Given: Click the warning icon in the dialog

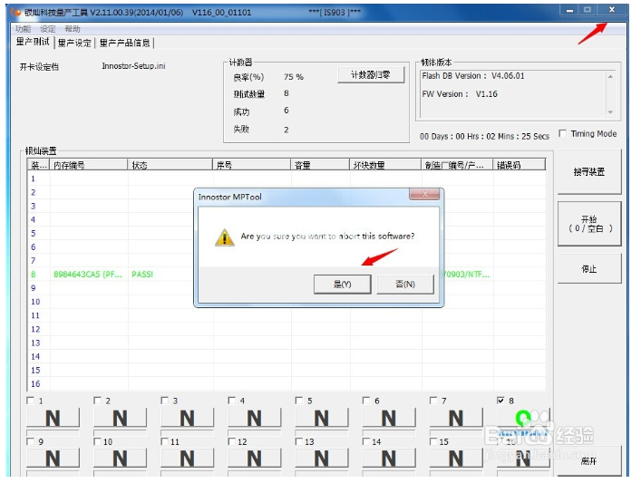Looking at the screenshot, I should (224, 237).
